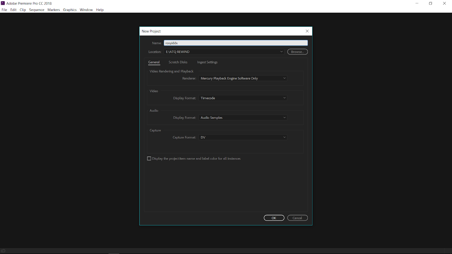Expand the Video Display Format dropdown
This screenshot has width=452, height=254.
pos(243,98)
